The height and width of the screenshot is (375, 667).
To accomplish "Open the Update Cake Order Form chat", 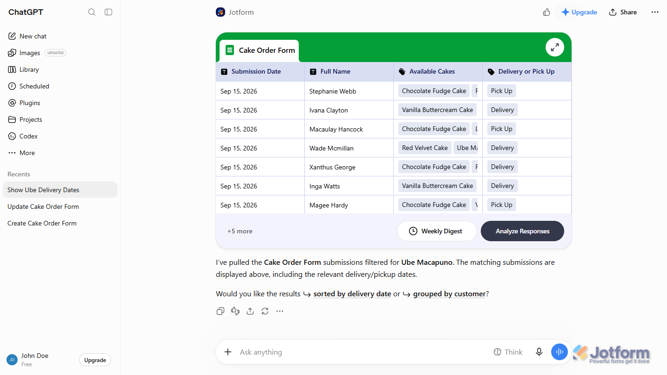I will click(60, 206).
